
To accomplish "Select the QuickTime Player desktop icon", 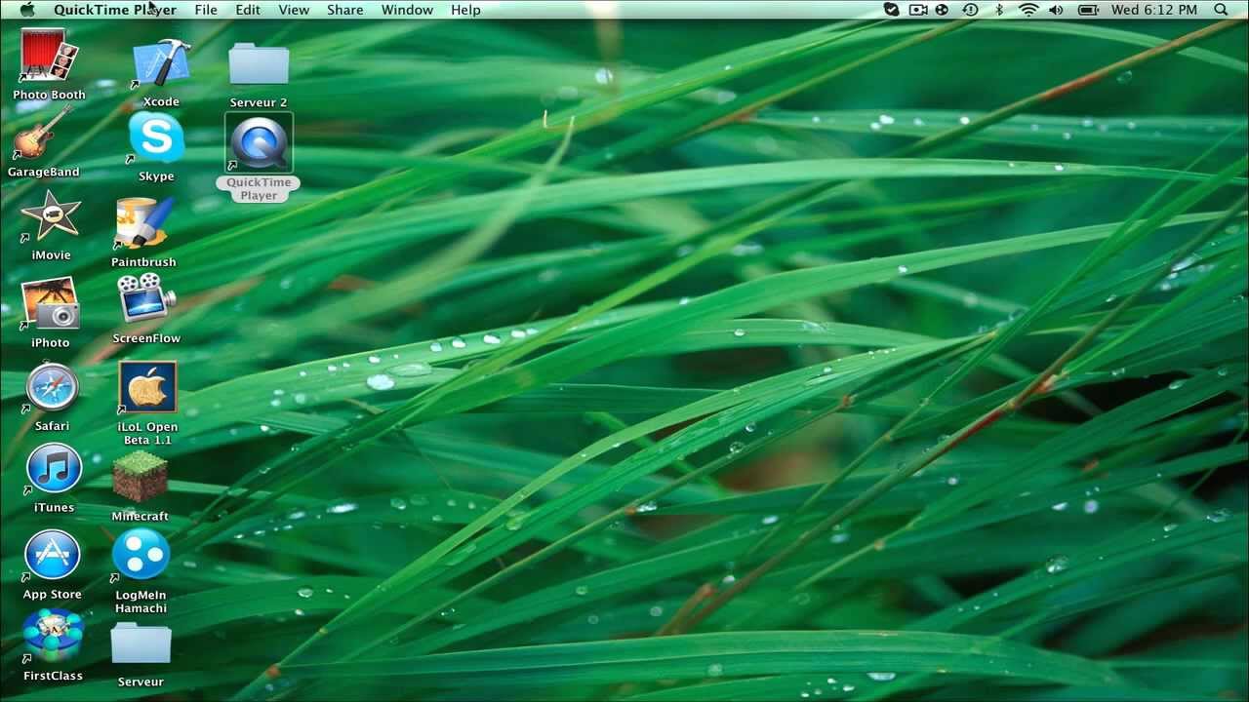I will (259, 142).
